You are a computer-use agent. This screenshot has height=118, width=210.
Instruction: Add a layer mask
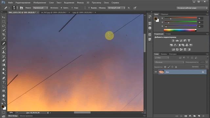click(186, 116)
